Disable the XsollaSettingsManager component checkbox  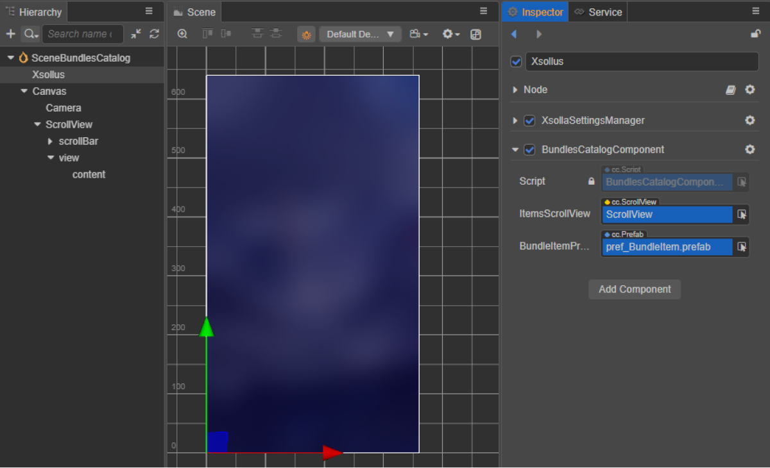(529, 121)
